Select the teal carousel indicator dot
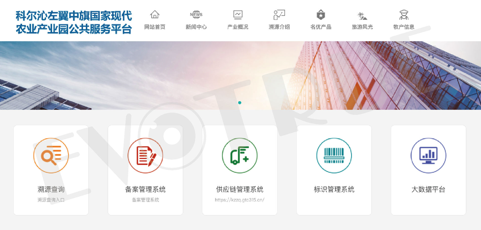This screenshot has width=481, height=230. pos(240,103)
